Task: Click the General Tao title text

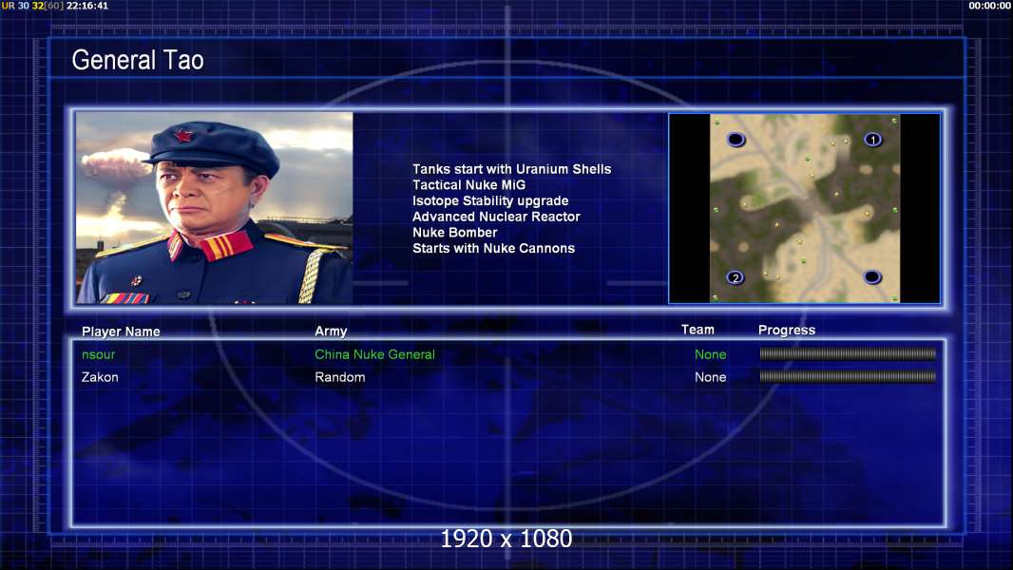Action: pyautogui.click(x=138, y=60)
